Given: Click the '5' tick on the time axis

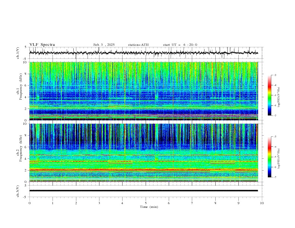Looking at the screenshot, I should [x=146, y=203].
